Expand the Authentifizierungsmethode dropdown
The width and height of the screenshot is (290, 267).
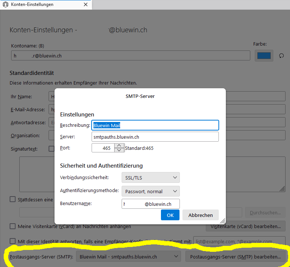coord(151,191)
